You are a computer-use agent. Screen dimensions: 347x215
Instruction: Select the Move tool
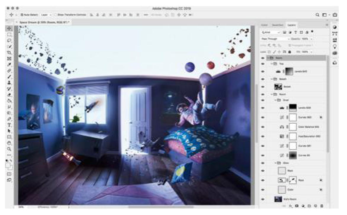pyautogui.click(x=9, y=28)
